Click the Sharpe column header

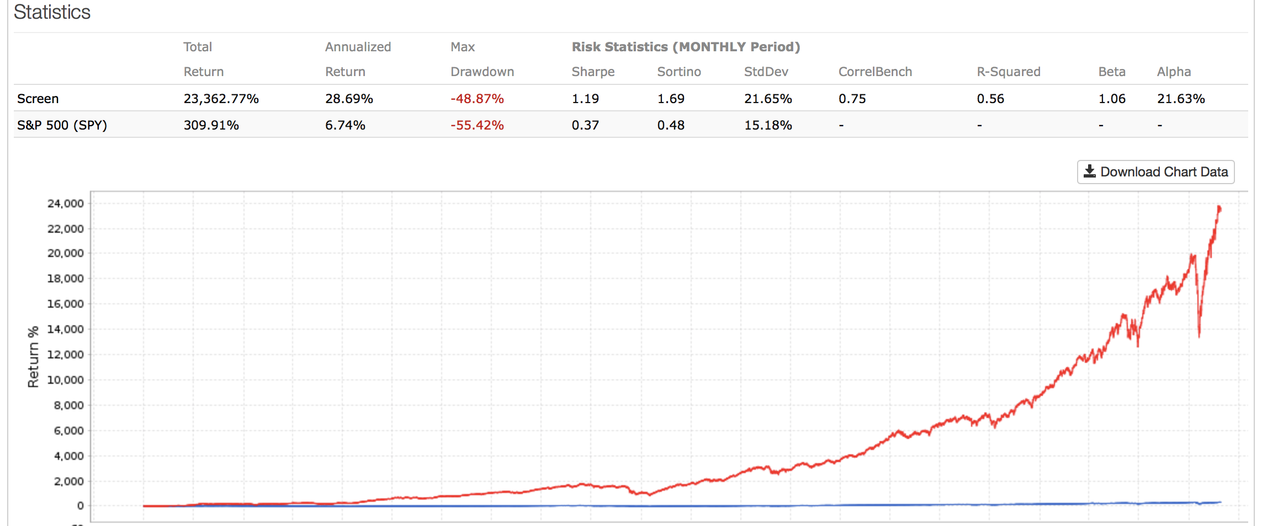click(593, 72)
